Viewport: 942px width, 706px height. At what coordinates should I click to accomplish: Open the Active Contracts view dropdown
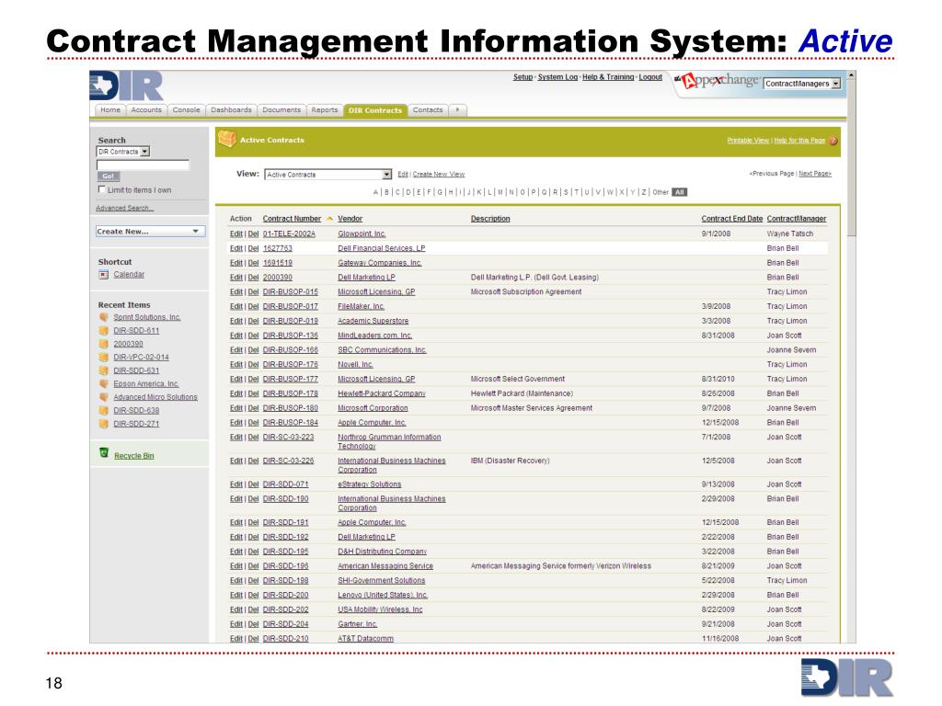[327, 174]
